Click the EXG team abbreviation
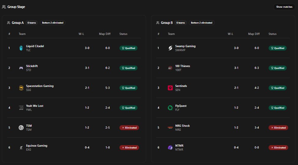298x165 pixels. (28, 150)
